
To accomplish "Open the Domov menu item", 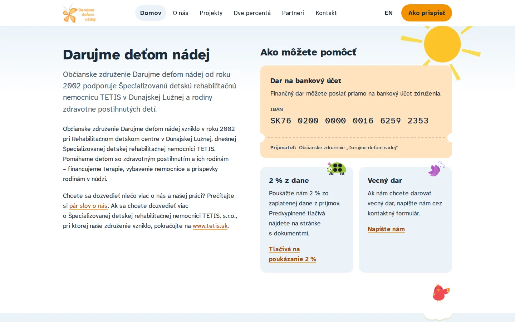I will pyautogui.click(x=151, y=13).
